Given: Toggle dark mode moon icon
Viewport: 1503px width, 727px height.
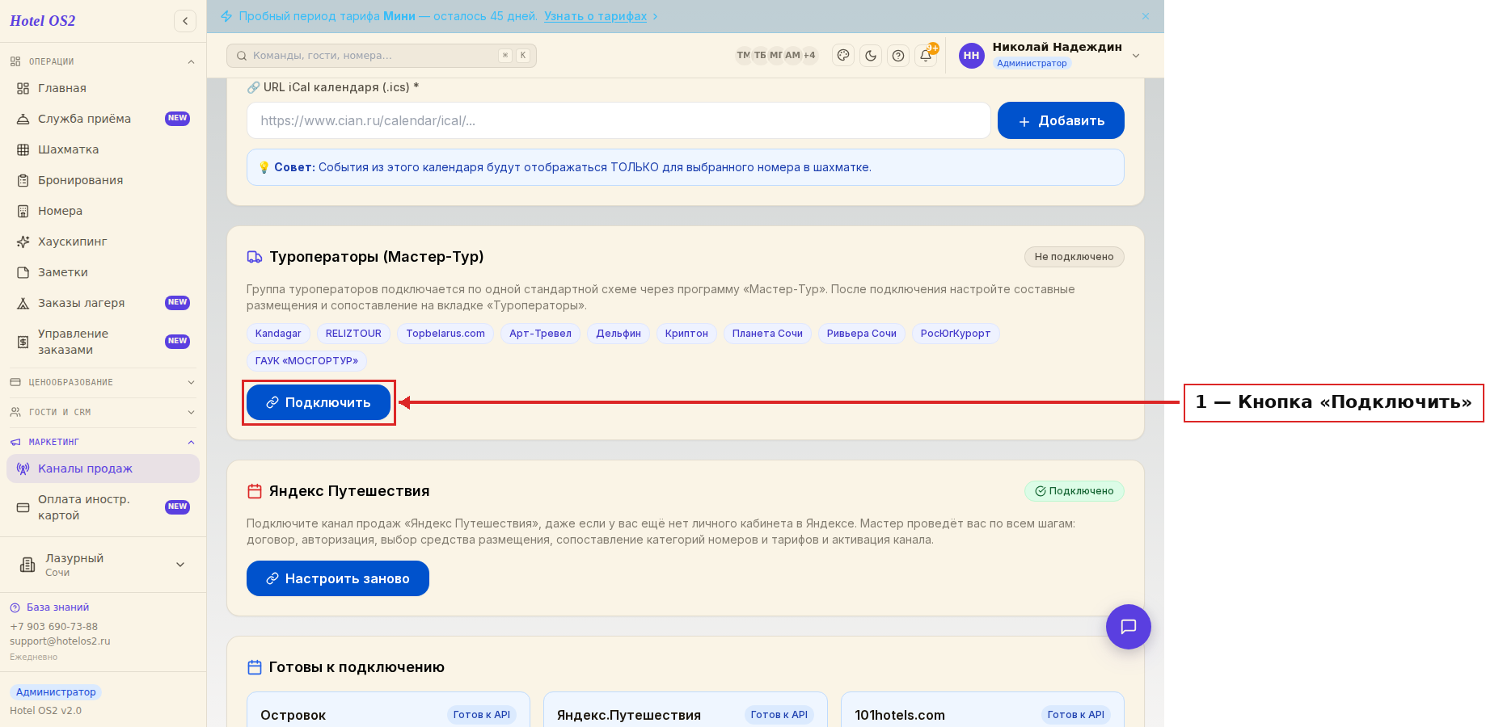Looking at the screenshot, I should 871,56.
